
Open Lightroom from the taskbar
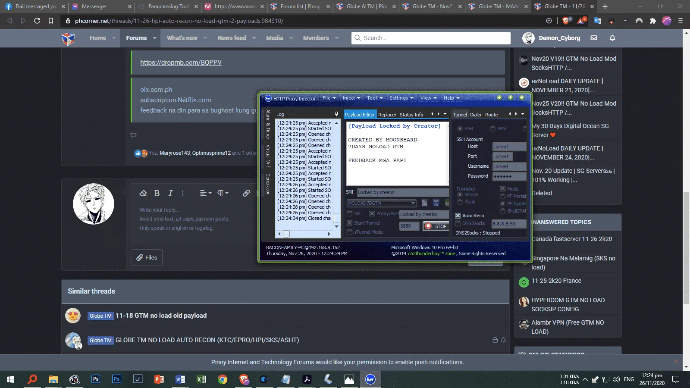tap(138, 379)
